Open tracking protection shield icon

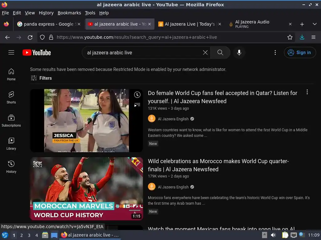pyautogui.click(x=42, y=37)
